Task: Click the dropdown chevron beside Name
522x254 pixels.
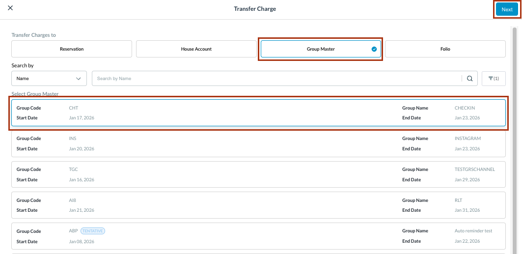Action: pyautogui.click(x=79, y=79)
